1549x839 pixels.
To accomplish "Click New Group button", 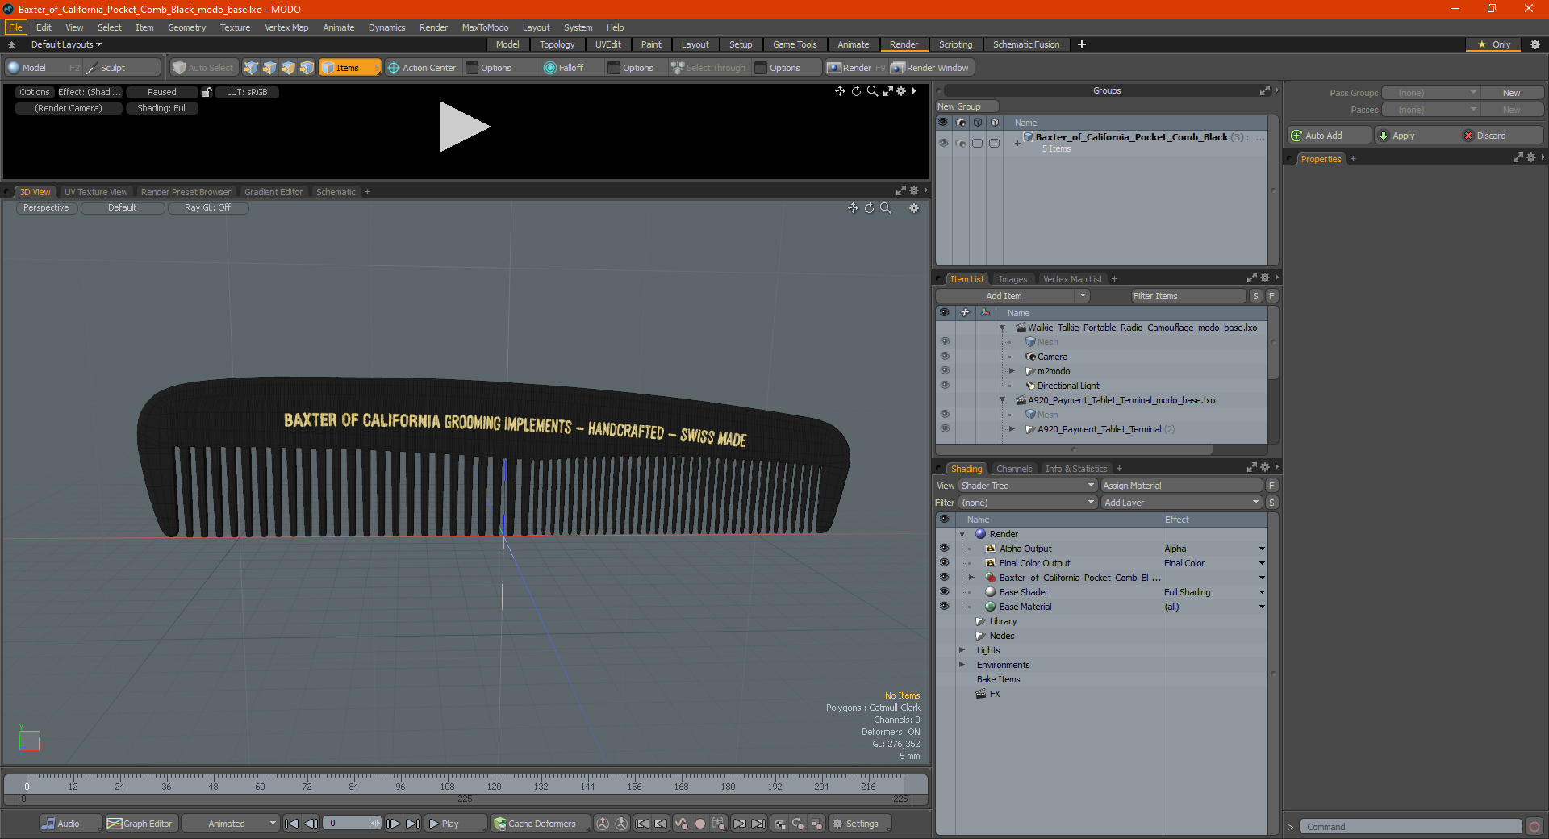I will point(967,106).
